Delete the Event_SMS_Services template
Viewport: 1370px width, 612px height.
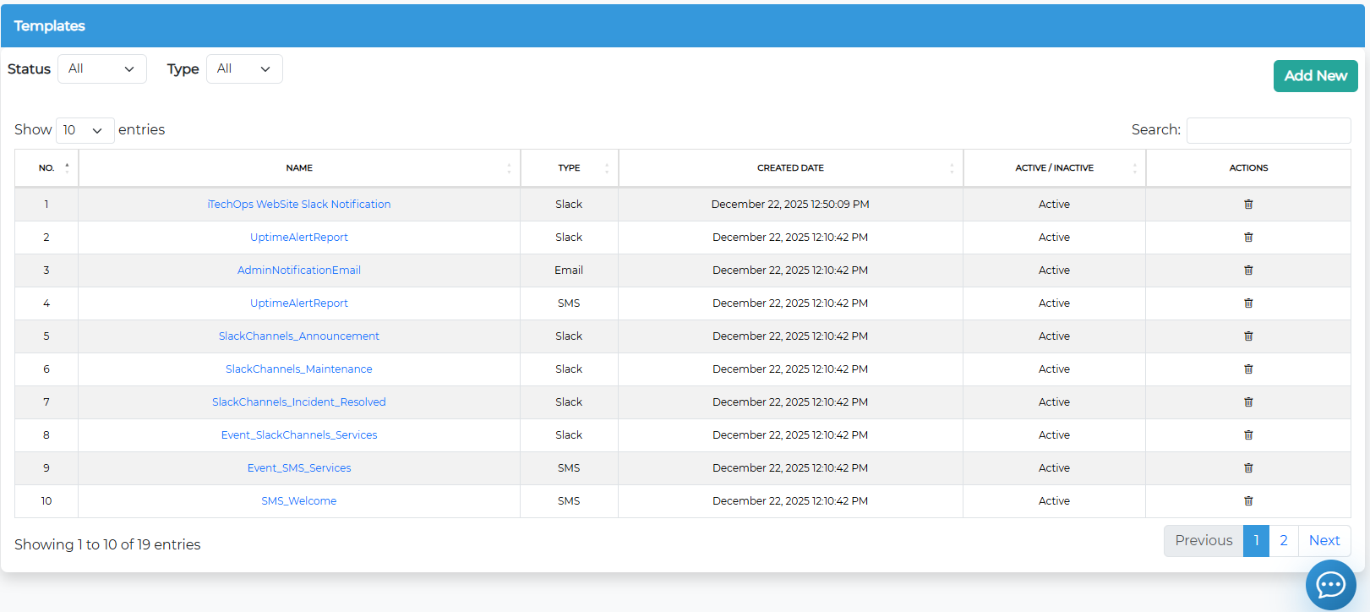click(1248, 468)
